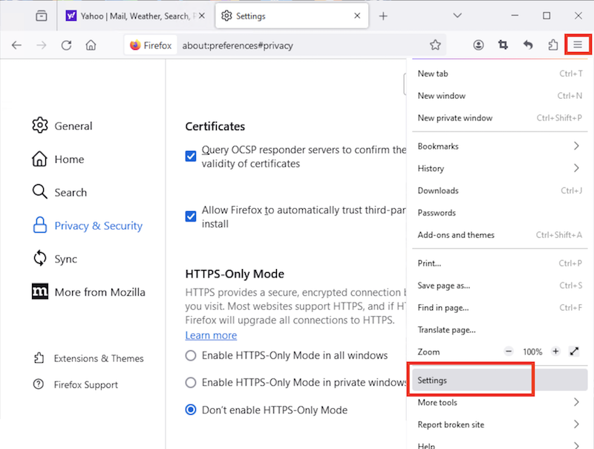Click the Home settings icon
This screenshot has height=449, width=594.
click(x=39, y=159)
